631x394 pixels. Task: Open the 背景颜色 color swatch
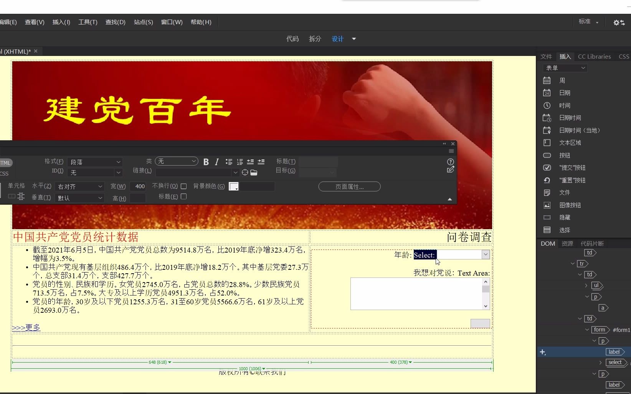click(x=233, y=187)
